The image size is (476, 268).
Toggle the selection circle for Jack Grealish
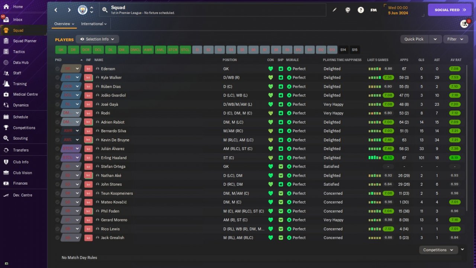pyautogui.click(x=57, y=237)
